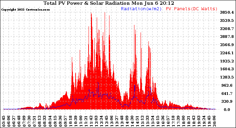This screenshot has height=128, width=236.
Task: Click the y-axis value 962.6
Action: [227, 85]
